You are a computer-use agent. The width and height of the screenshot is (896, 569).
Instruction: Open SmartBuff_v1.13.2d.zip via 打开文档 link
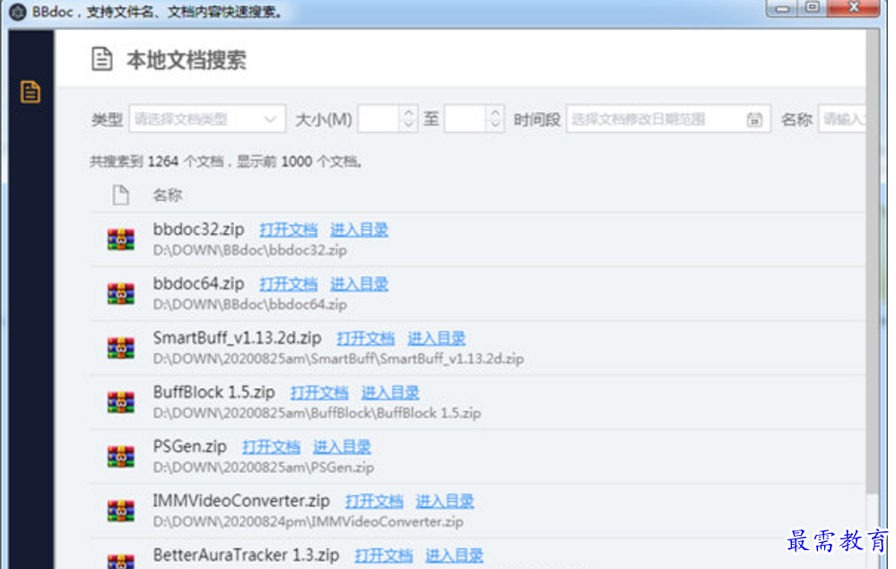point(366,339)
